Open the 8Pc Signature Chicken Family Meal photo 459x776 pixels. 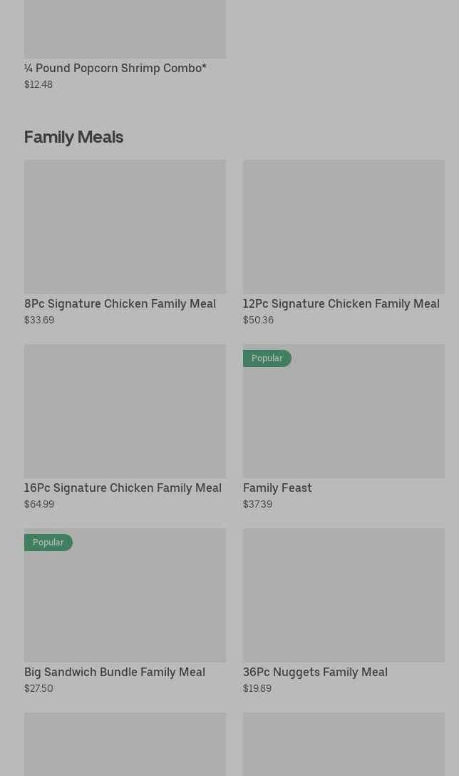tap(125, 226)
